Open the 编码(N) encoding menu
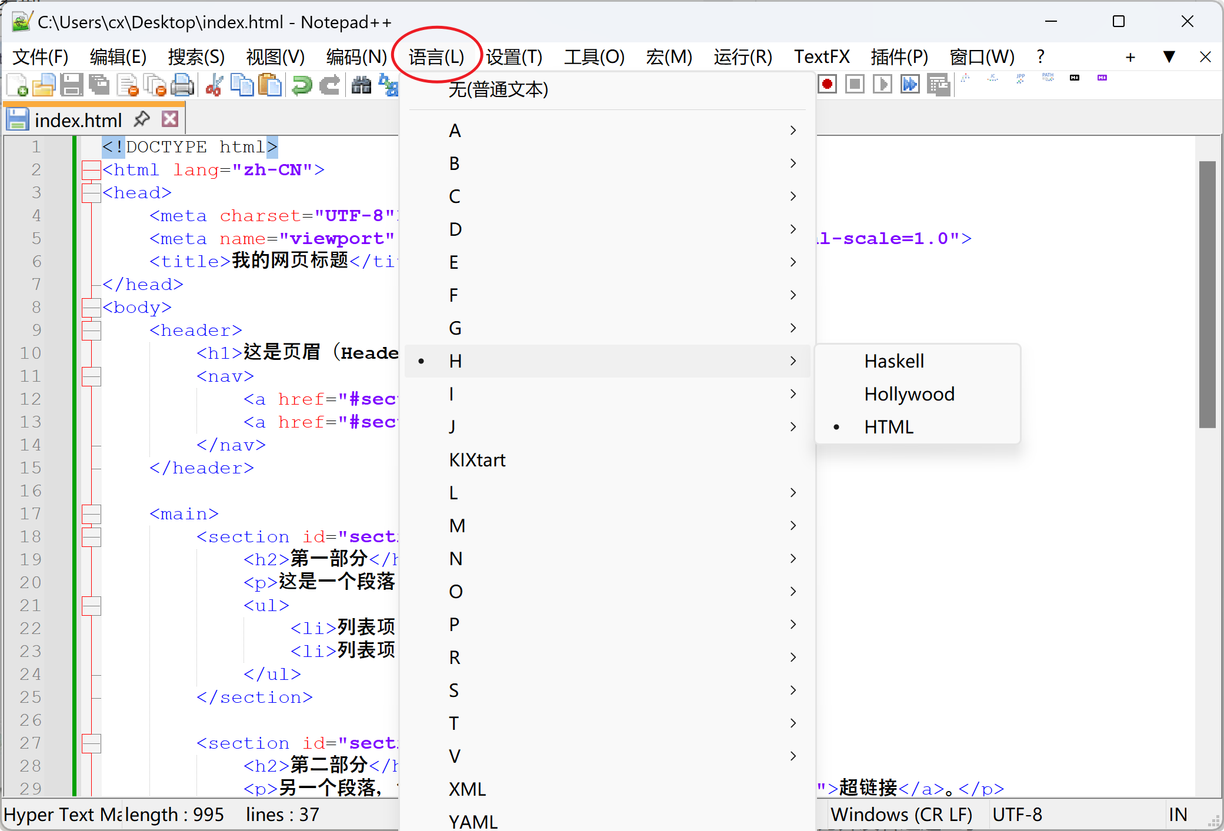The height and width of the screenshot is (831, 1224). click(356, 57)
